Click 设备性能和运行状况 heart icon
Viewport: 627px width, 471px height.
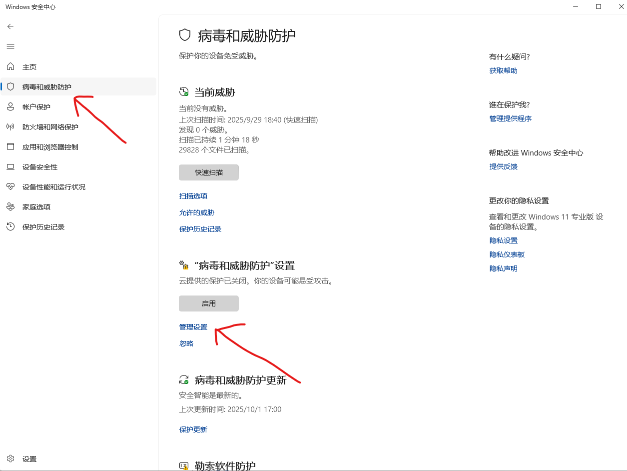coord(10,187)
